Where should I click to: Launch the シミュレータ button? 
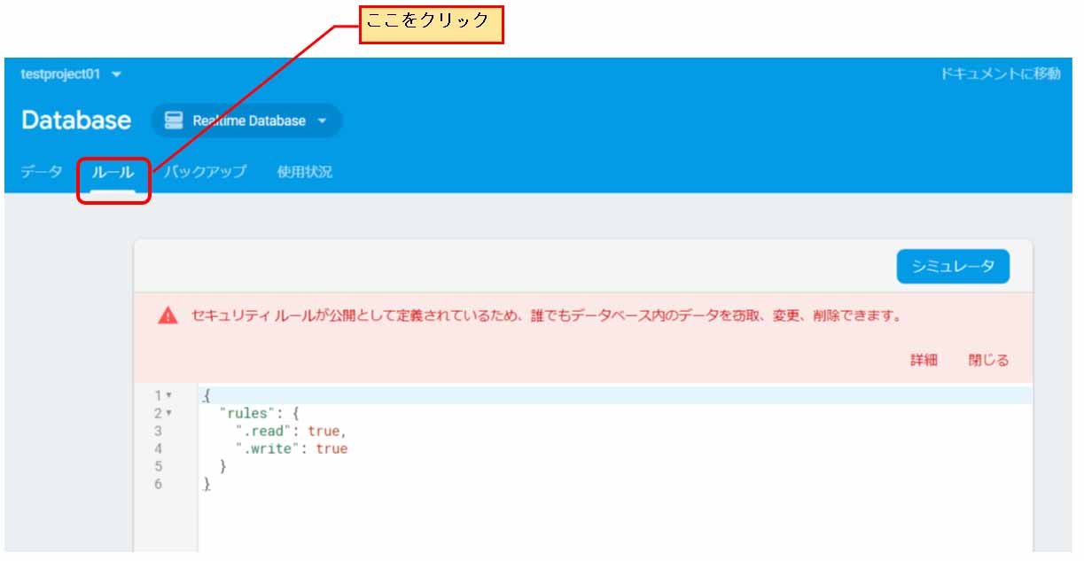tap(952, 266)
